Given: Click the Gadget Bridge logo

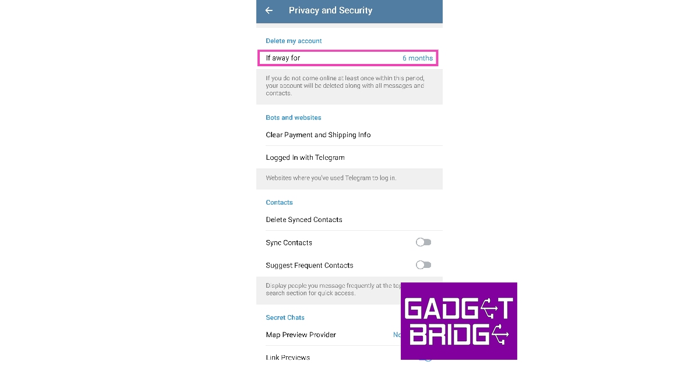Looking at the screenshot, I should (x=458, y=321).
